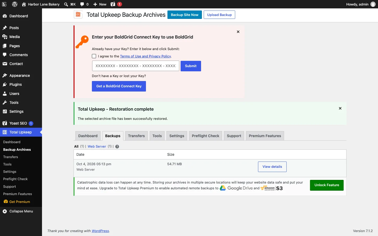Click the Tools wrench icon in the main sidebar
The width and height of the screenshot is (378, 236).
coord(5,103)
